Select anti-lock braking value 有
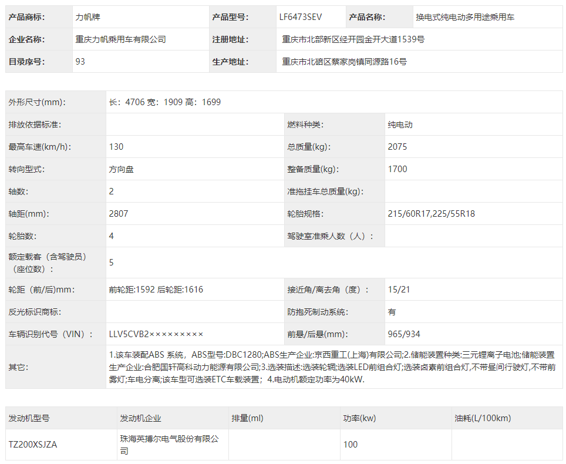 (x=392, y=312)
